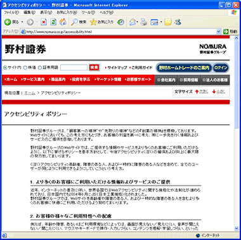Go to the Home page icon
The width and height of the screenshot is (241, 240).
click(63, 22)
